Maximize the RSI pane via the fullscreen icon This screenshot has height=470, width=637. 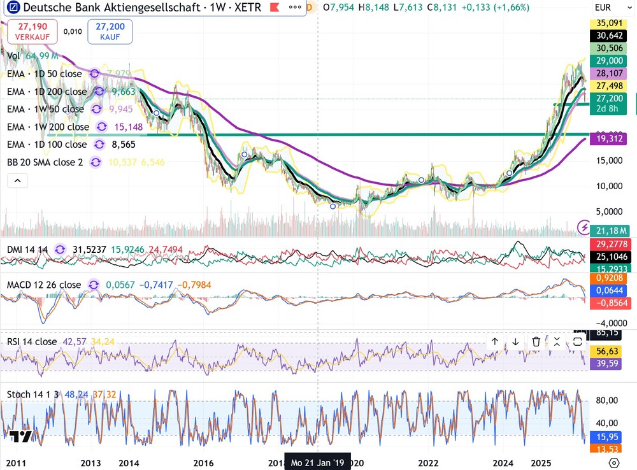pyautogui.click(x=576, y=342)
